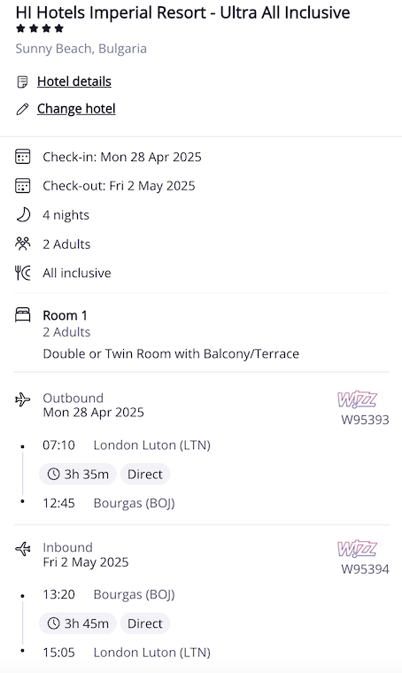Click the check-out calendar icon
Image resolution: width=402 pixels, height=673 pixels.
coord(23,186)
